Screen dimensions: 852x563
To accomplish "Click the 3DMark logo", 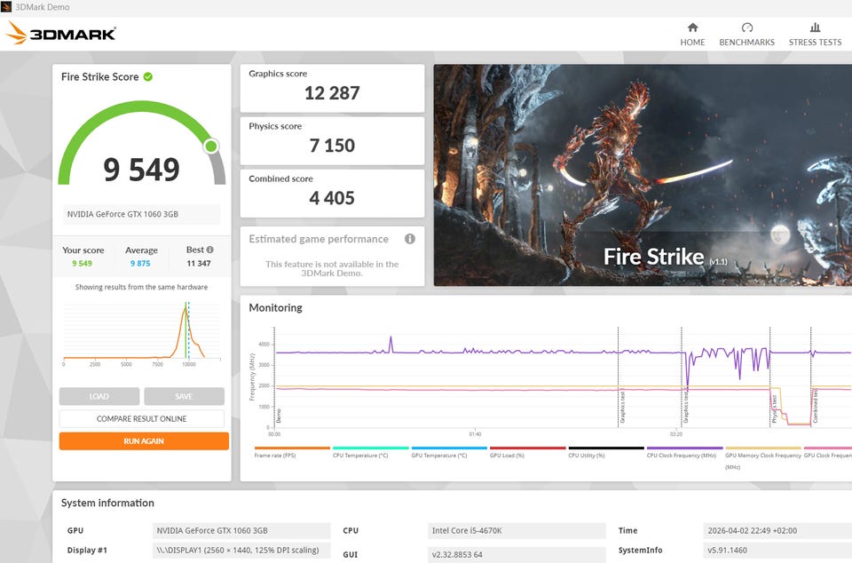I will 61,34.
